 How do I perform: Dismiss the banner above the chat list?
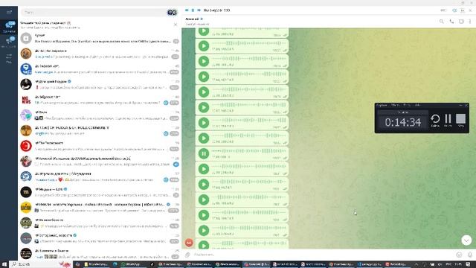(x=176, y=25)
